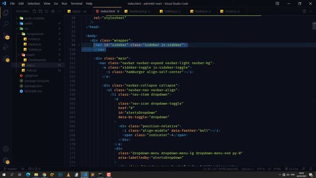Open the Accounts menu in the activity bar

pyautogui.click(x=5, y=149)
